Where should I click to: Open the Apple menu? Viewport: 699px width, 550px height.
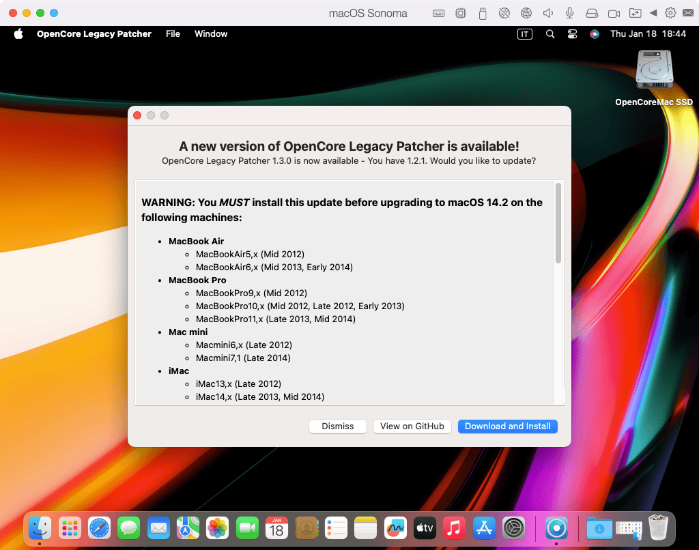click(x=18, y=34)
